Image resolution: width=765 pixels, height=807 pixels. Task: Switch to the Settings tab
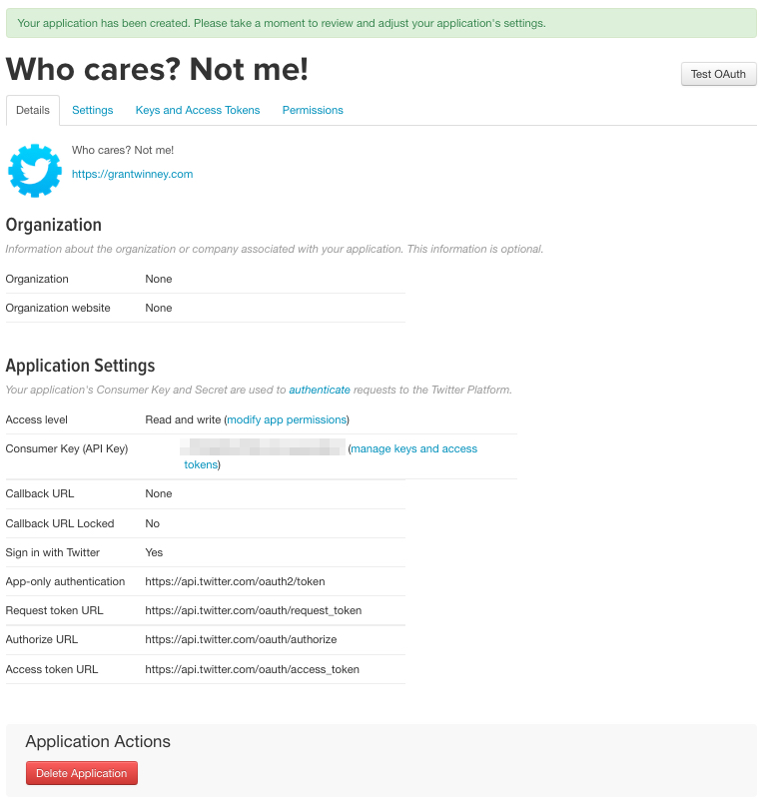[x=93, y=110]
